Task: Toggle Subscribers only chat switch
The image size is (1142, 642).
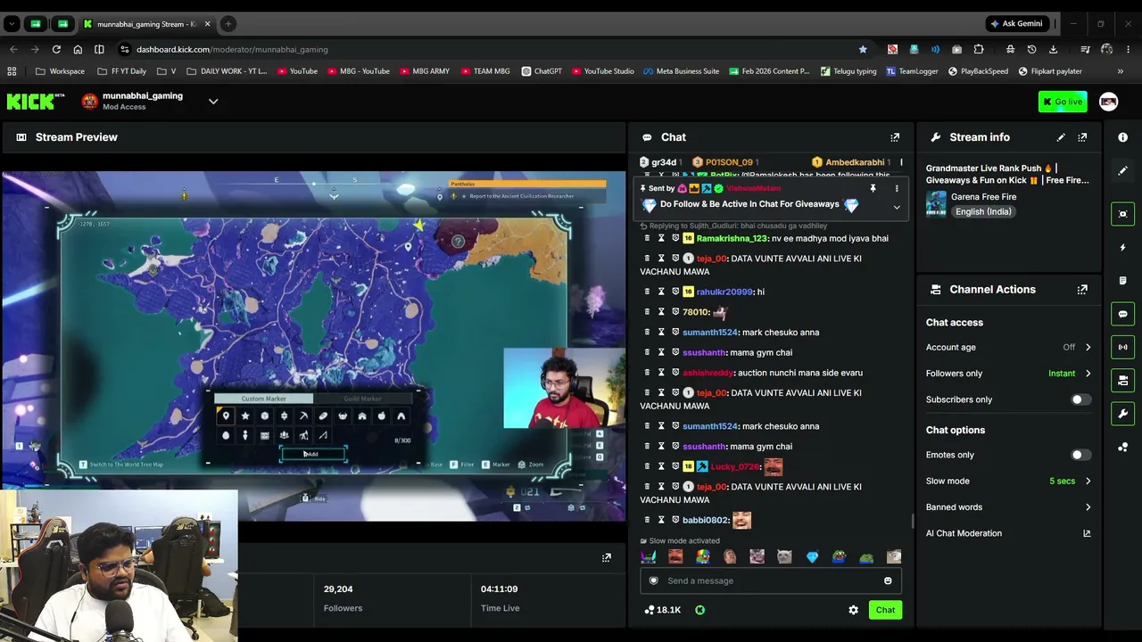Action: click(x=1080, y=399)
